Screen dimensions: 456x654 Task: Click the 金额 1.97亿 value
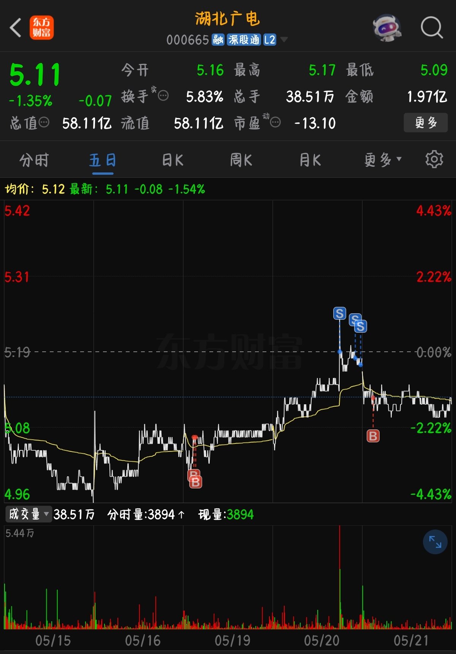(427, 97)
